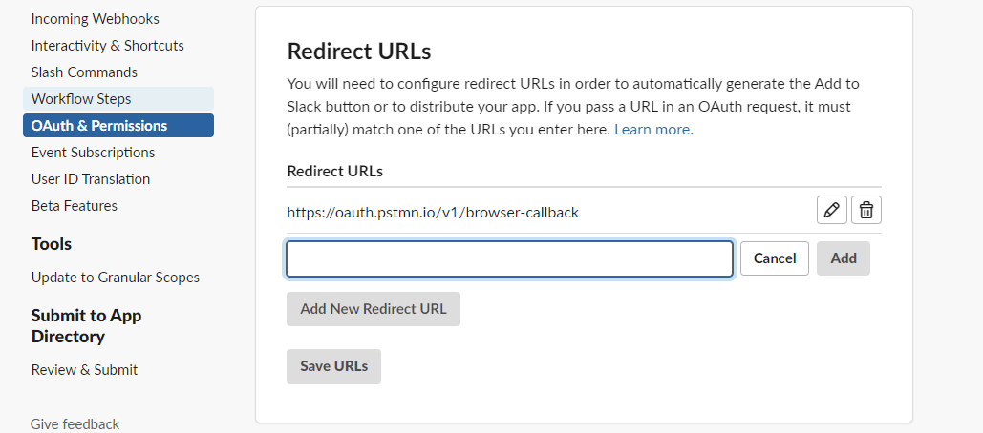Viewport: 983px width, 433px height.
Task: Click the Give feedback link
Action: click(75, 424)
